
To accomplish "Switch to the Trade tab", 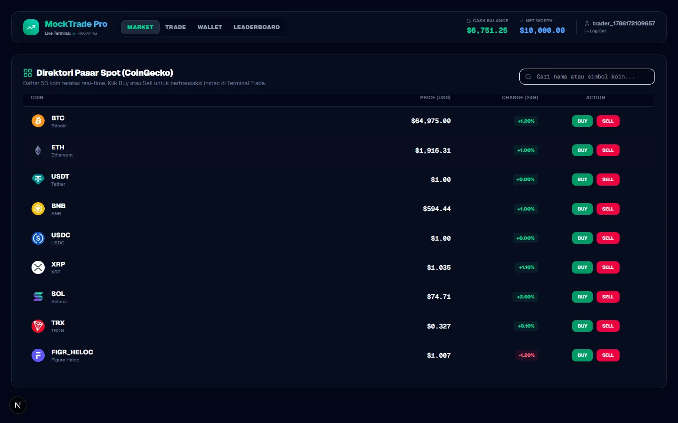I will coord(176,27).
